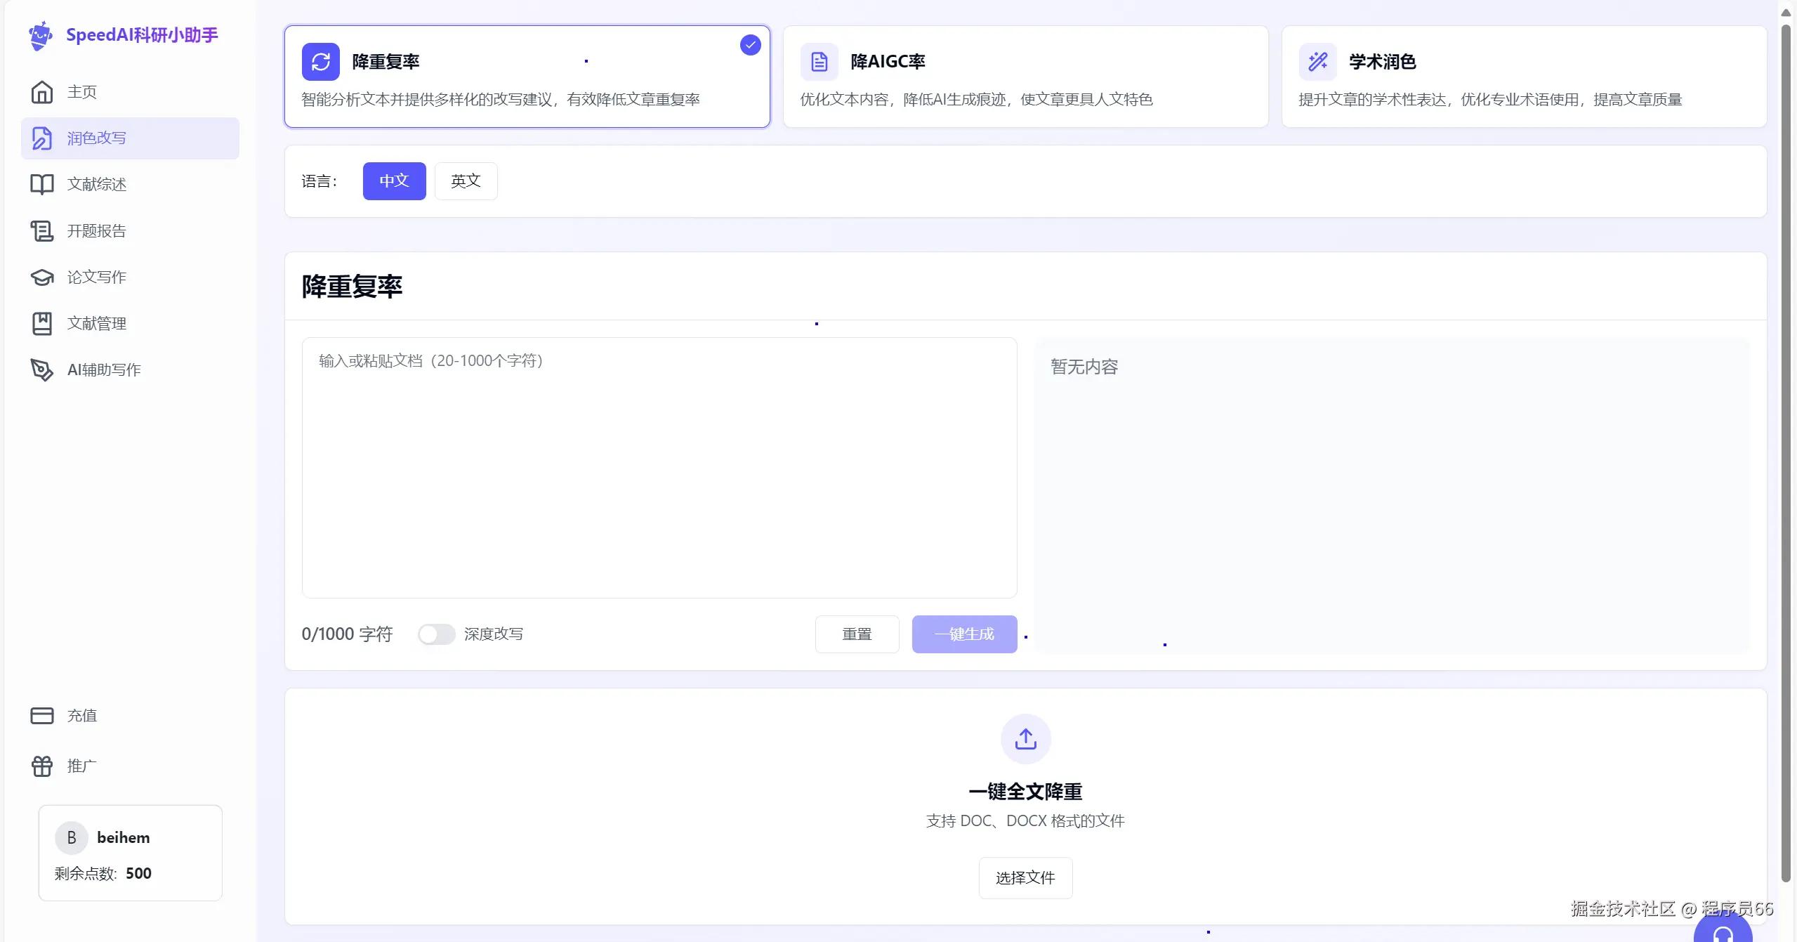The image size is (1797, 942).
Task: Select 英文 as the language
Action: pos(466,181)
